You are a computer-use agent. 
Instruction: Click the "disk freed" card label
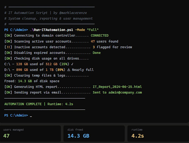pos(75,130)
